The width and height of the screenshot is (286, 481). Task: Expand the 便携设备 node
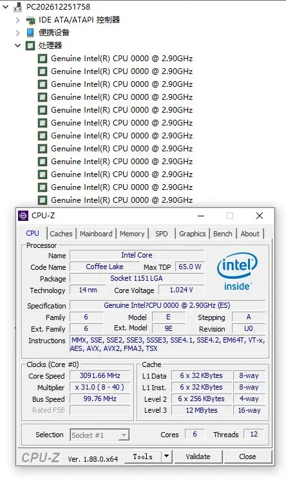[18, 32]
